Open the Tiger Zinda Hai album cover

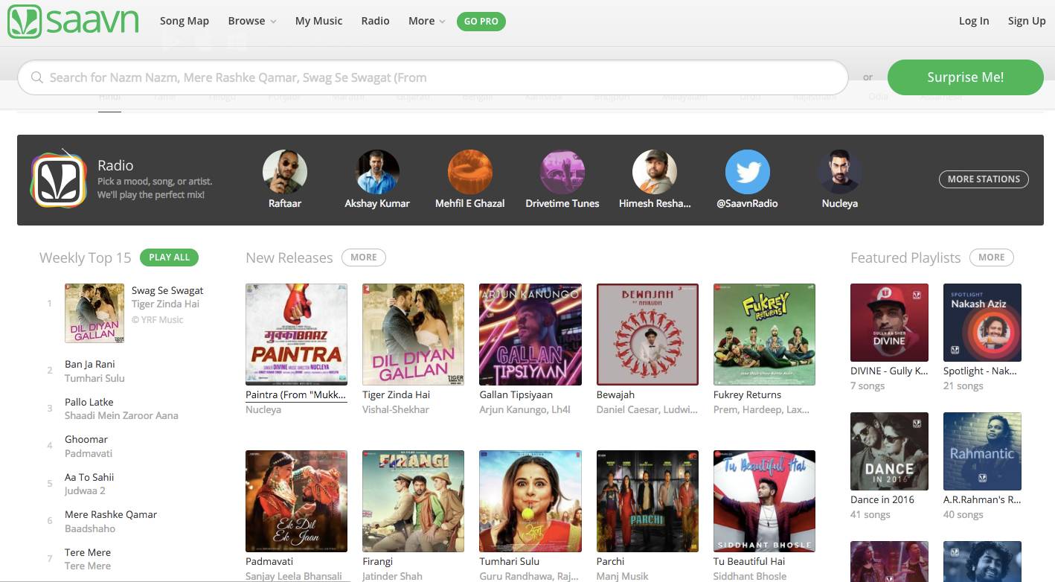point(414,334)
